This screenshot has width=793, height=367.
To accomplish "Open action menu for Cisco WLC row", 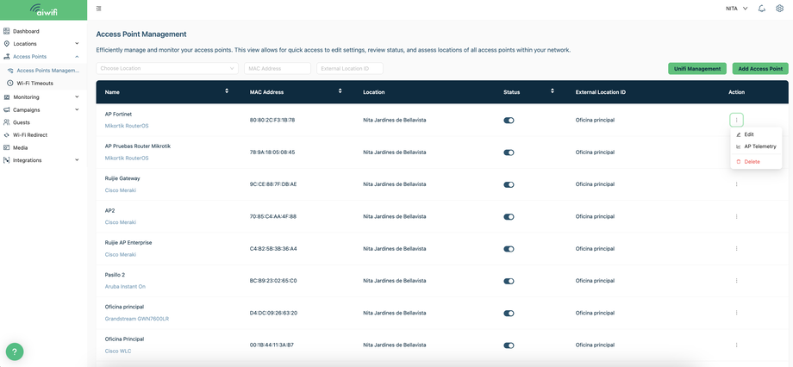I will click(736, 345).
